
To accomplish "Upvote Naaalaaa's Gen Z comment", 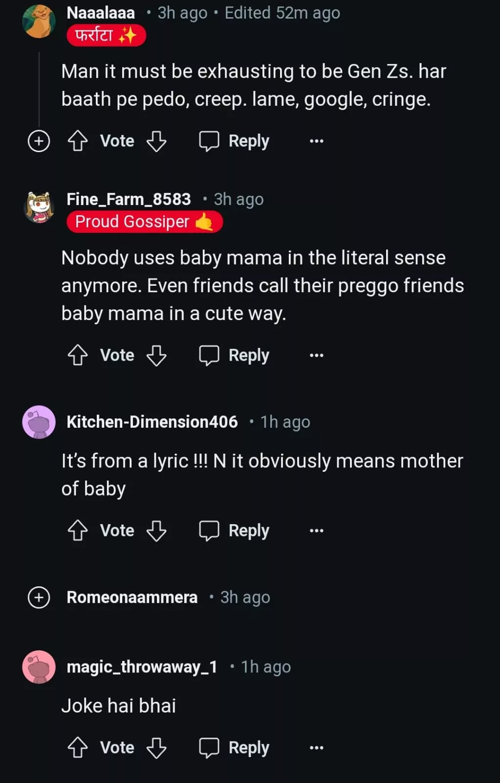I will tap(77, 141).
